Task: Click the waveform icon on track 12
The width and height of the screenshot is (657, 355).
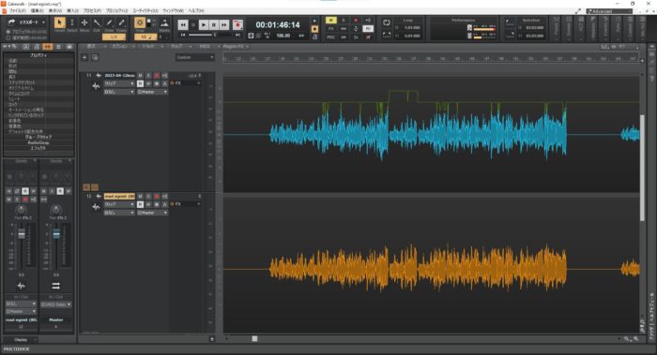Action: [x=96, y=207]
